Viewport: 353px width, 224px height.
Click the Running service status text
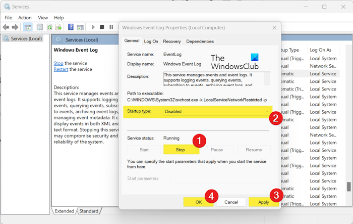(171, 138)
